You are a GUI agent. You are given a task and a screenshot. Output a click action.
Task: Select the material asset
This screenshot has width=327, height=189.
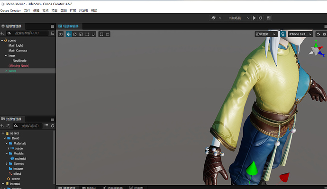click(20, 159)
